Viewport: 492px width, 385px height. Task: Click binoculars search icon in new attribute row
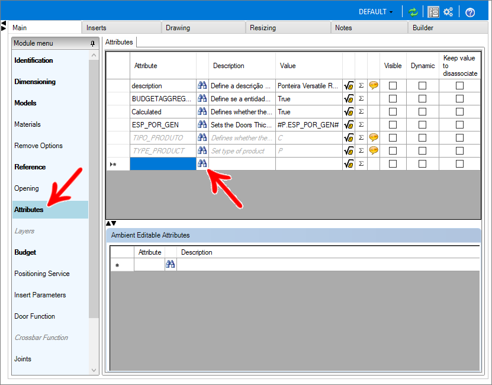(202, 163)
